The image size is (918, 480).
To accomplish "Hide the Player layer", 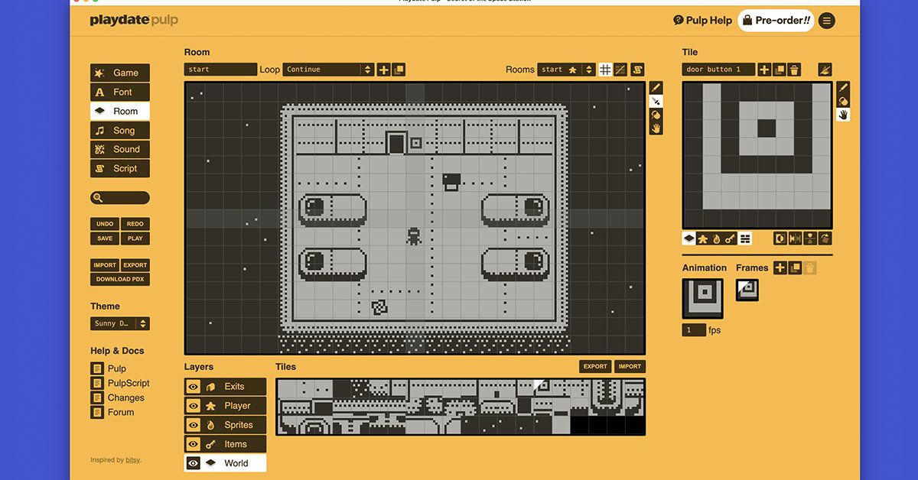I will [194, 406].
